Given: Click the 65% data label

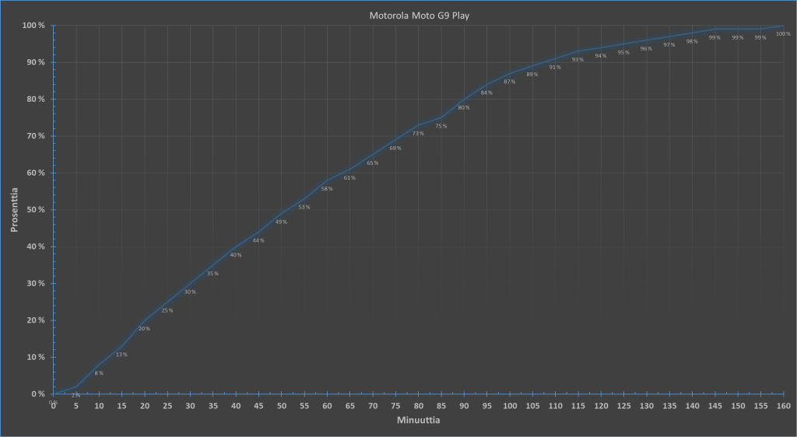Looking at the screenshot, I should tap(373, 163).
